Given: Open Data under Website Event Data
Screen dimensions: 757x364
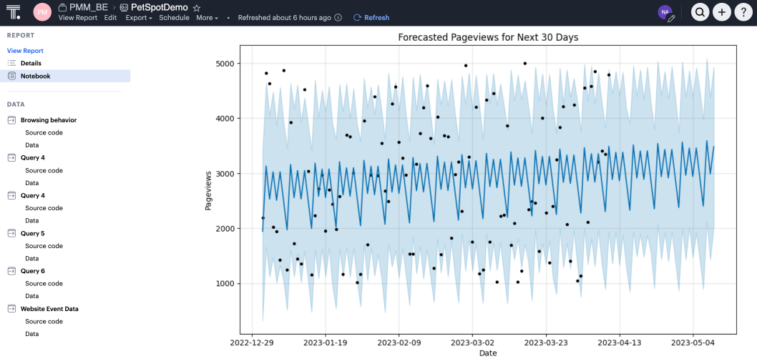Looking at the screenshot, I should click(x=31, y=334).
